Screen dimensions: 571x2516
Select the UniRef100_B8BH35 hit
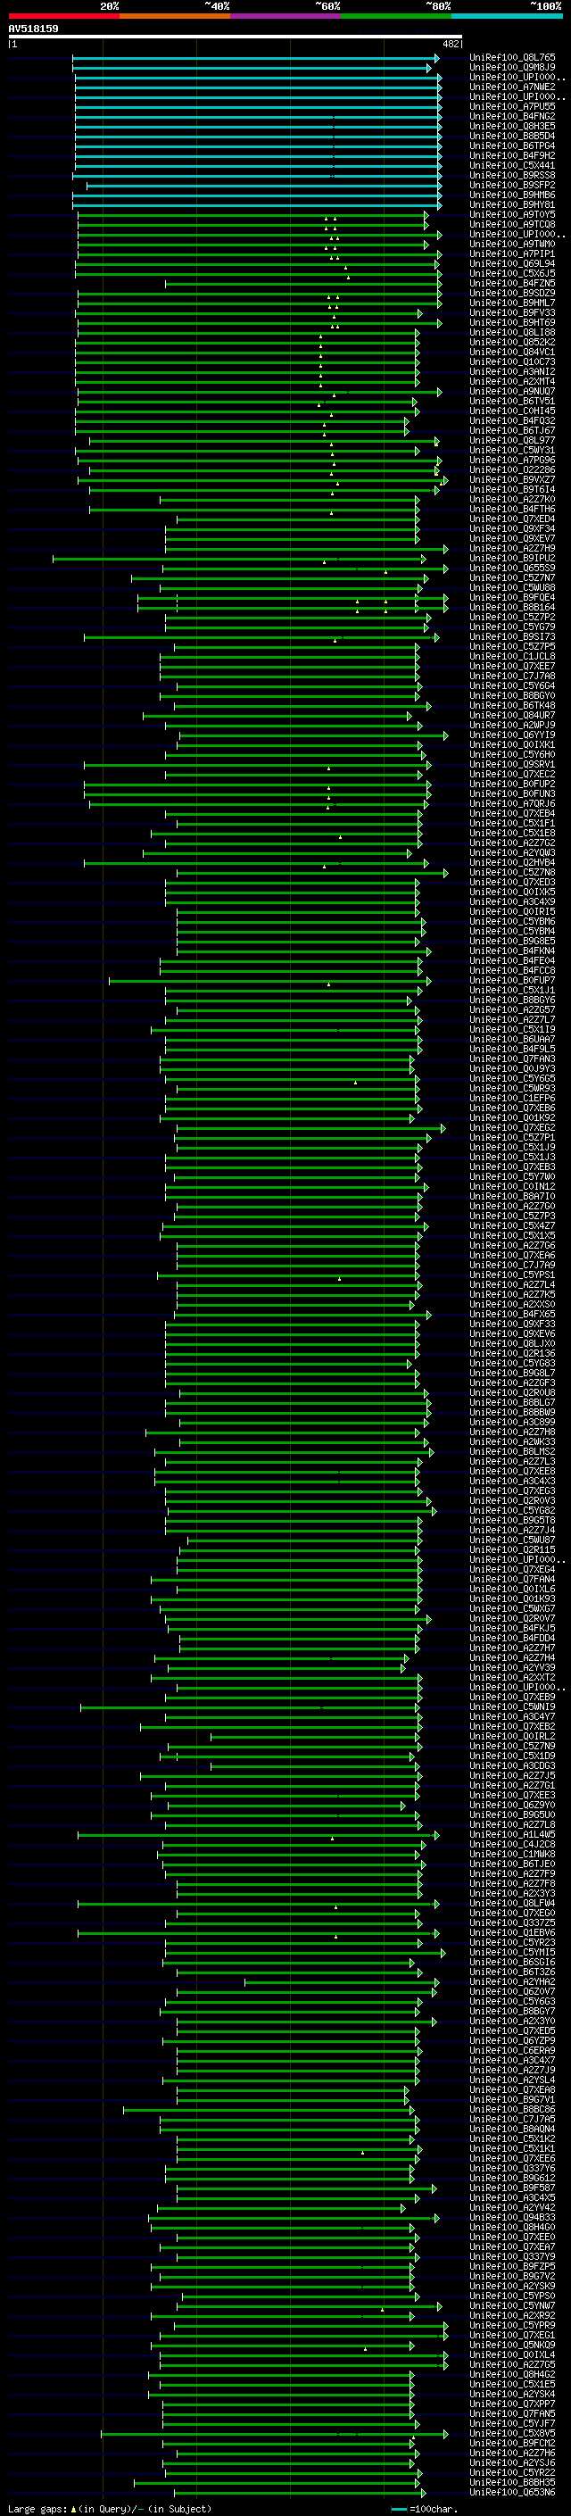(512, 2484)
